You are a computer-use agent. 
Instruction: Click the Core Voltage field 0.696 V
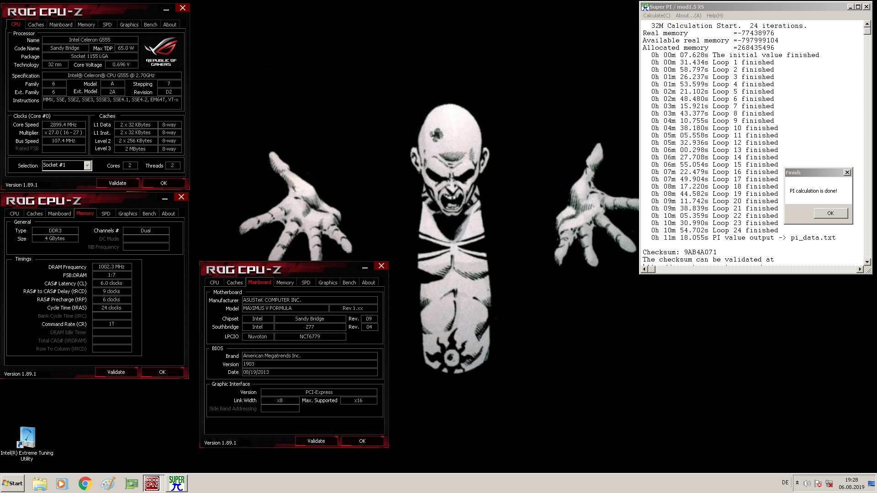(122, 64)
